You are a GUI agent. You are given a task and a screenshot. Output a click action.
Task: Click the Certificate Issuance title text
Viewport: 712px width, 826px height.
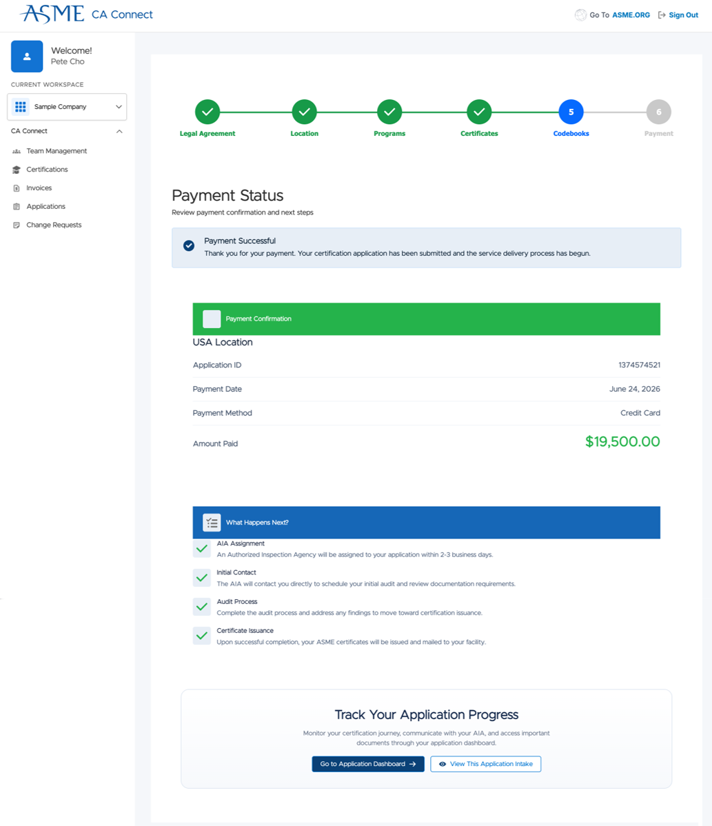click(x=245, y=631)
